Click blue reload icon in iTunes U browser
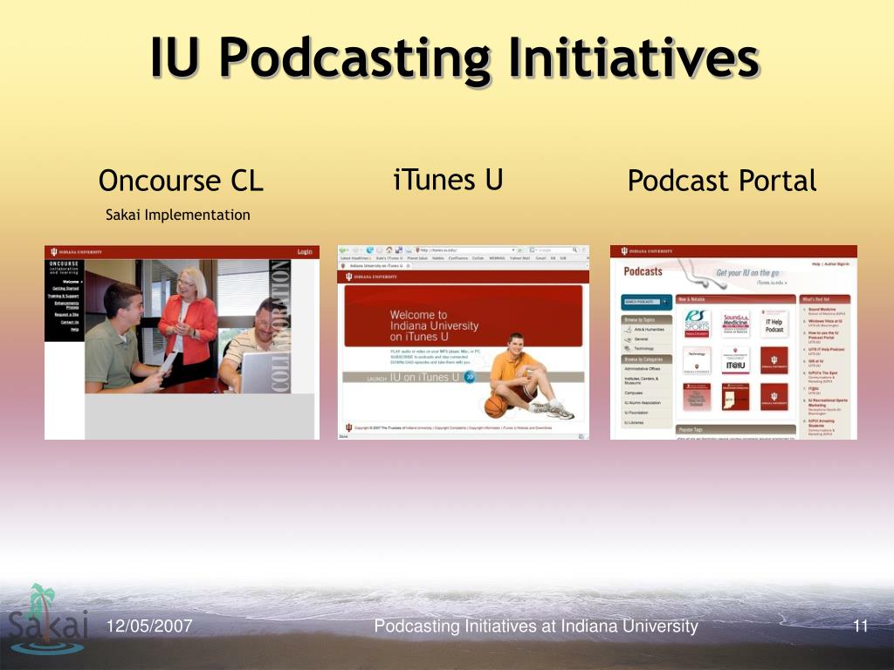Viewport: 894px width, 670px height. tap(370, 250)
